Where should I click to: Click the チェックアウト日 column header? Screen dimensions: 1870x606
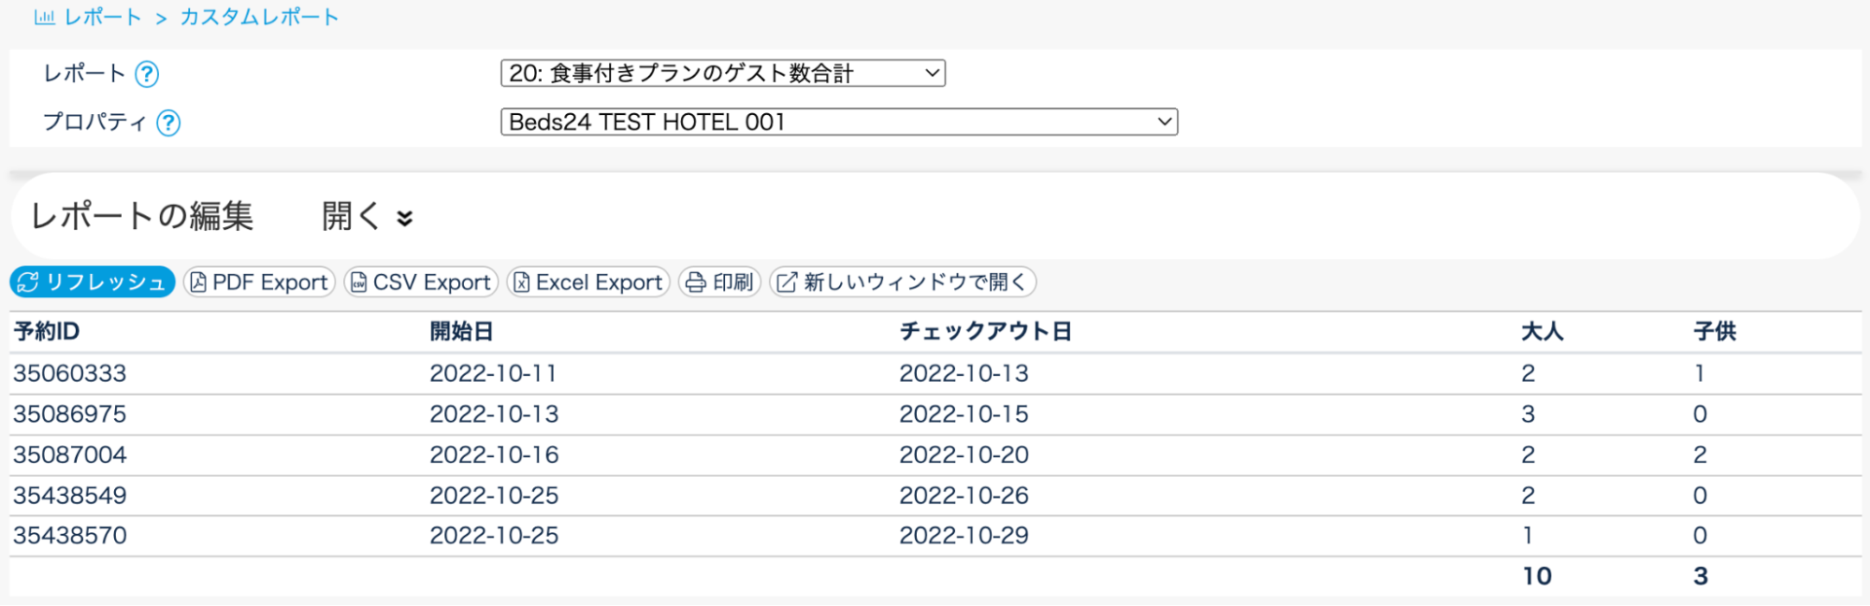pos(985,331)
